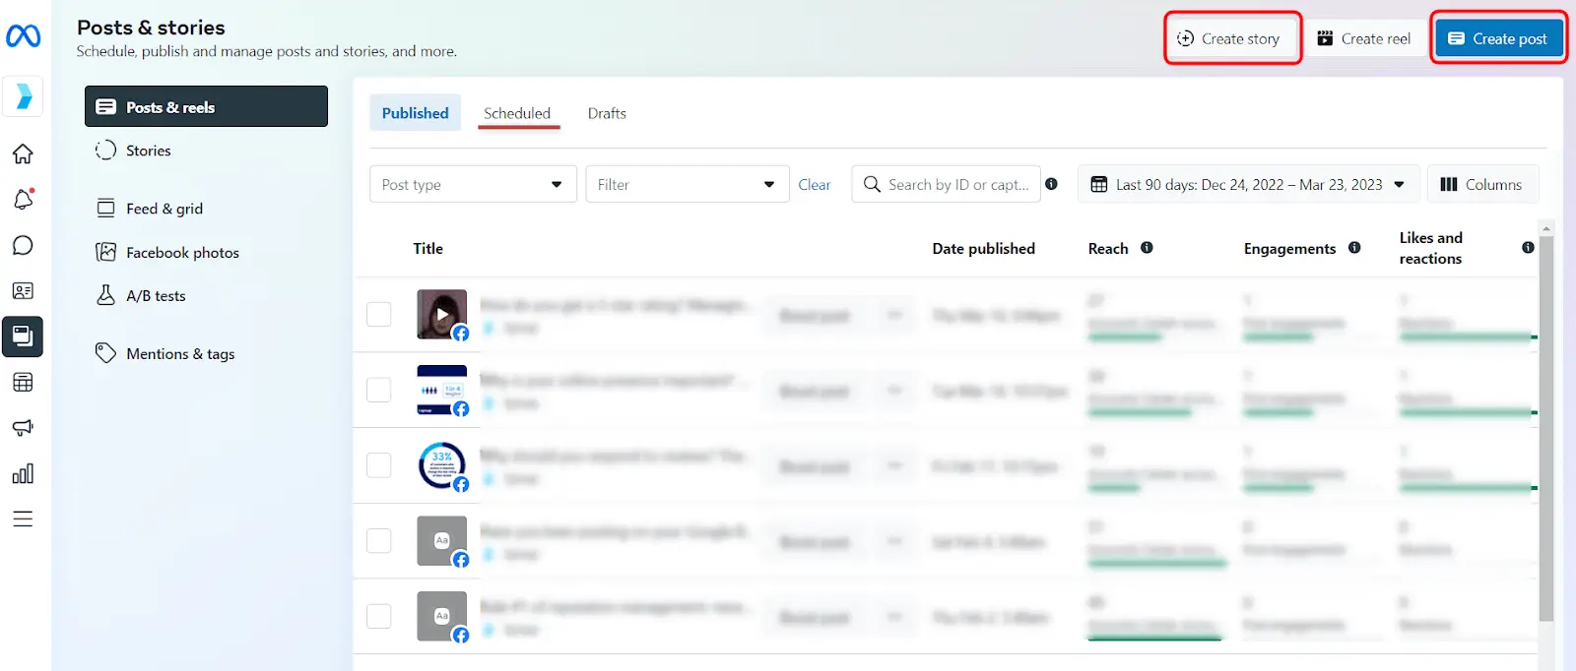Click the Reach column header
1576x671 pixels.
1108,248
